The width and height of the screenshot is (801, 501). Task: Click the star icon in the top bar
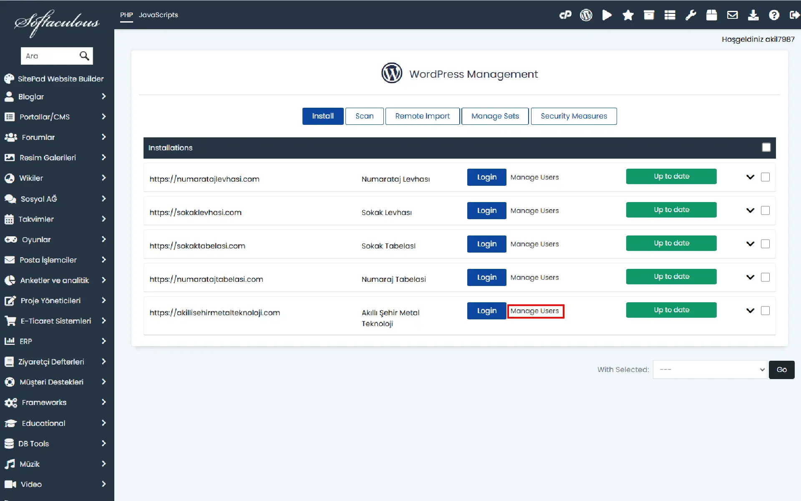point(628,15)
